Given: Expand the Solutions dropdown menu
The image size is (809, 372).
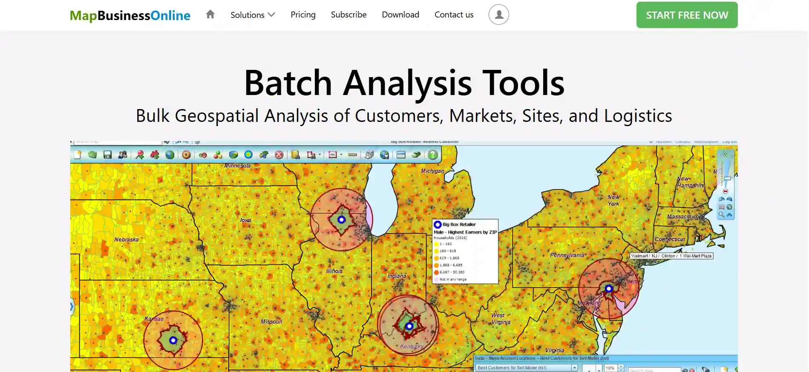Looking at the screenshot, I should click(253, 15).
